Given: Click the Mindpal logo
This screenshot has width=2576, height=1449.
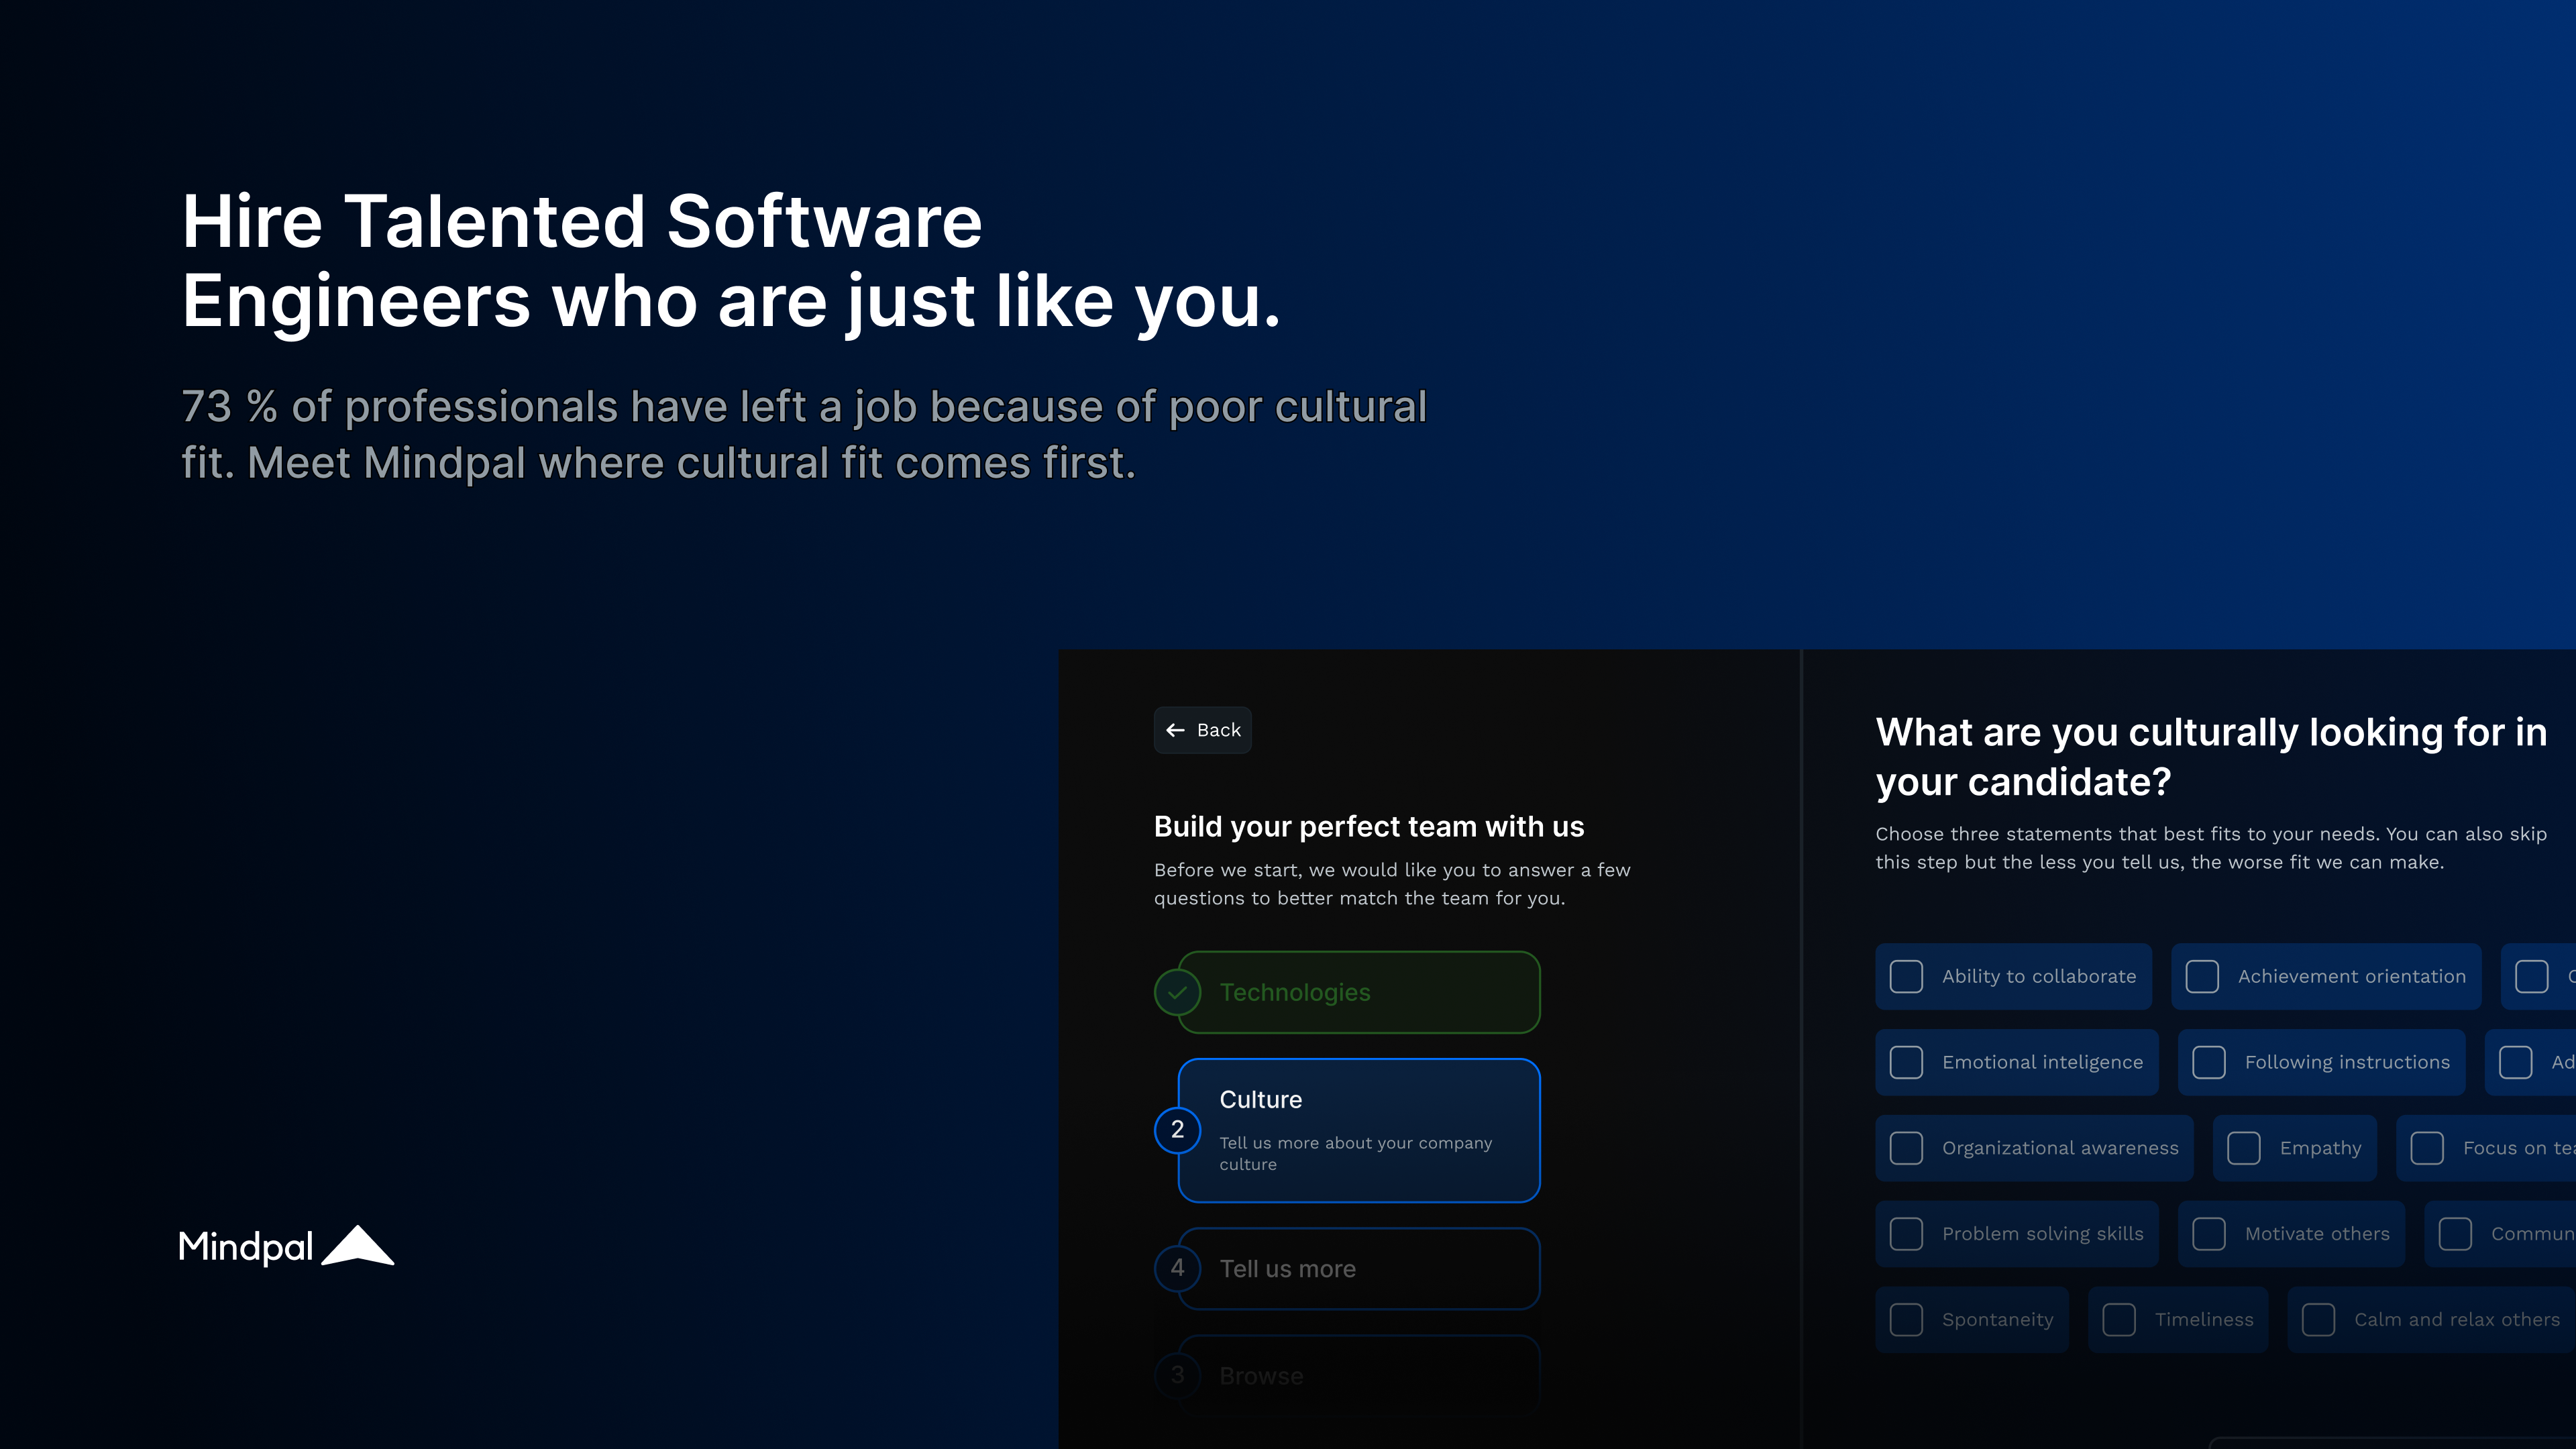Looking at the screenshot, I should click(x=286, y=1246).
